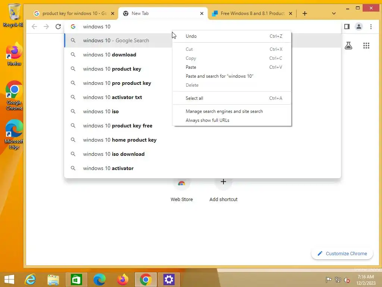Open the Windows Start button
Screen dimensions: 382x287
[9, 280]
